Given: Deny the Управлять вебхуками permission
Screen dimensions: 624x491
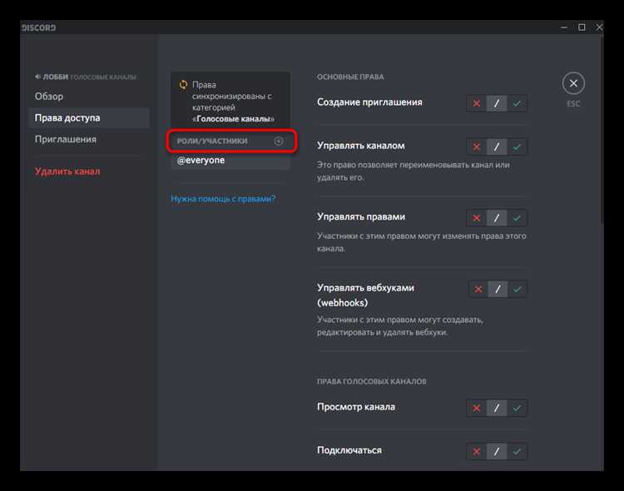Looking at the screenshot, I should click(x=478, y=289).
